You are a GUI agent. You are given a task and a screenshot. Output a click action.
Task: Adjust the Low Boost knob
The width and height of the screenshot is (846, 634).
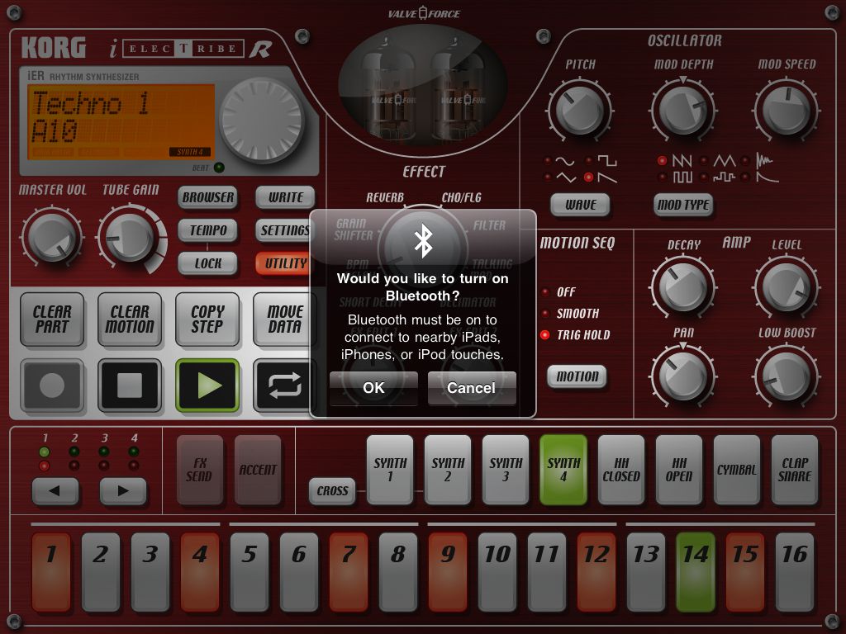[787, 376]
